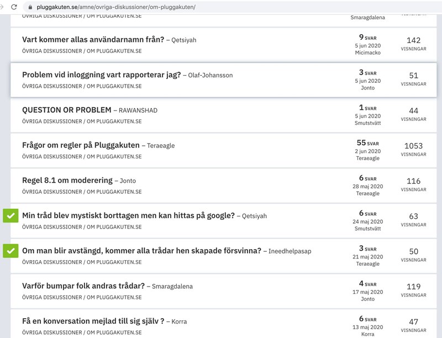Reload the page with browser refresh icon

point(14,7)
